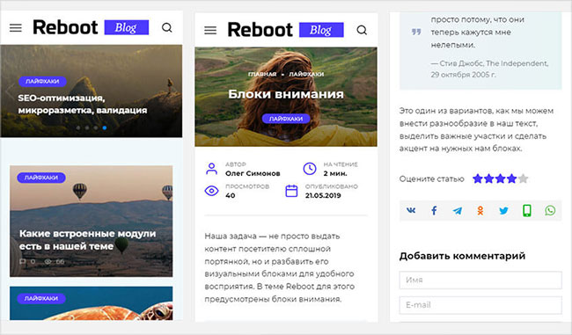
Task: Click the Оцените статью label
Action: [431, 179]
